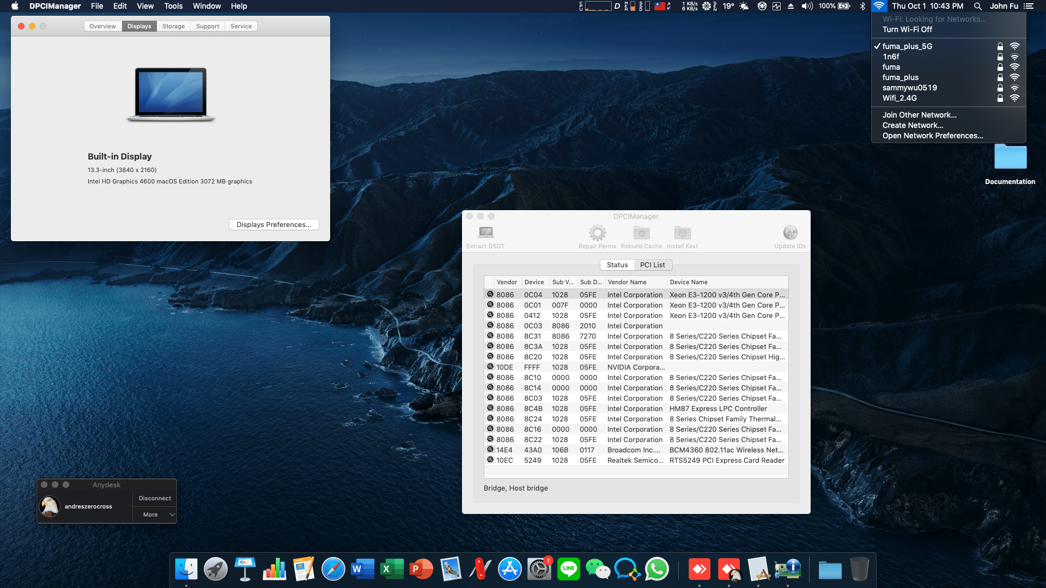Click the Bluetooth status icon
Viewport: 1046px width, 588px height.
click(x=862, y=6)
